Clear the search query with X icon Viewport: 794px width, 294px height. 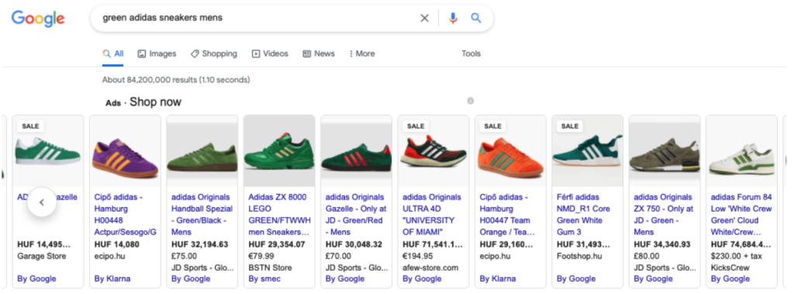point(424,19)
